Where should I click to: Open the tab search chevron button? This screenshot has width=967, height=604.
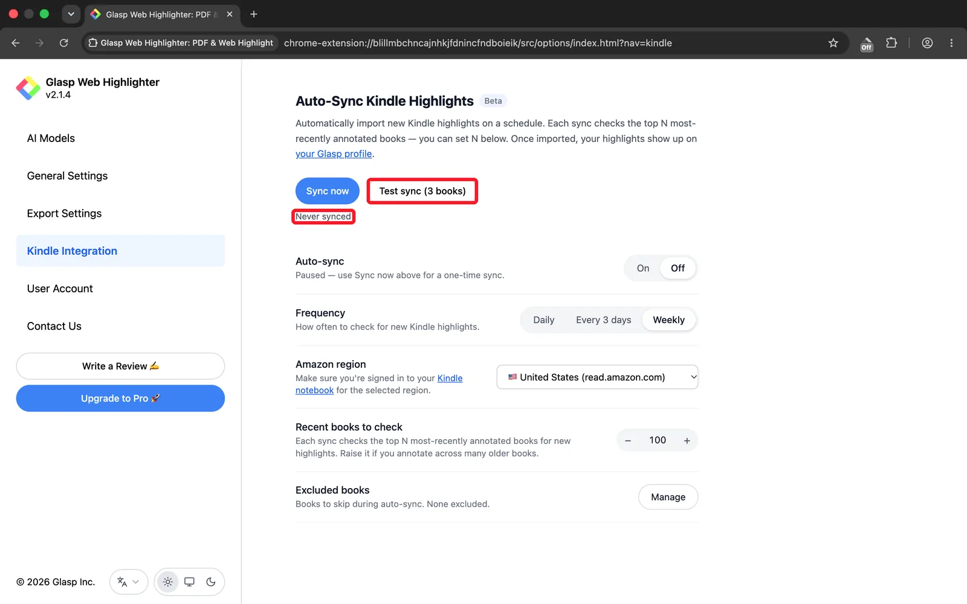tap(71, 14)
